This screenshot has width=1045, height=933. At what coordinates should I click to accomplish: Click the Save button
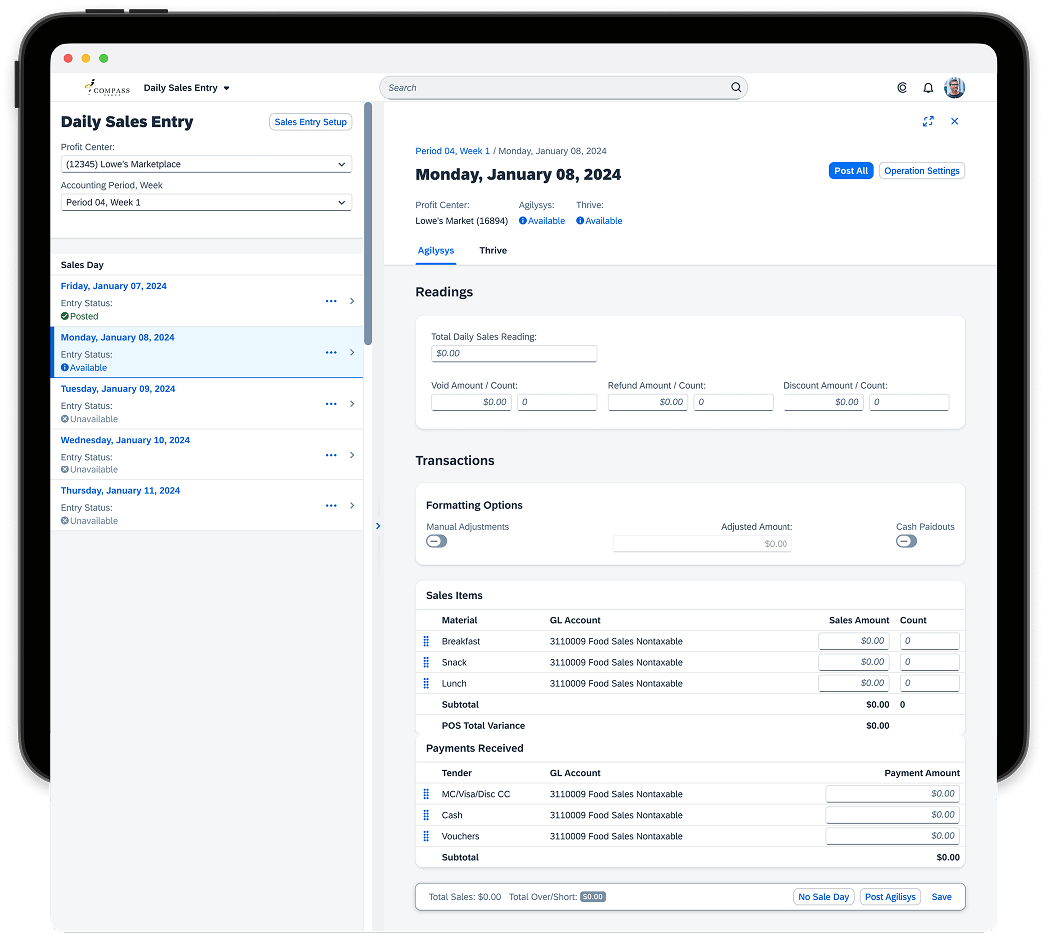pyautogui.click(x=942, y=897)
